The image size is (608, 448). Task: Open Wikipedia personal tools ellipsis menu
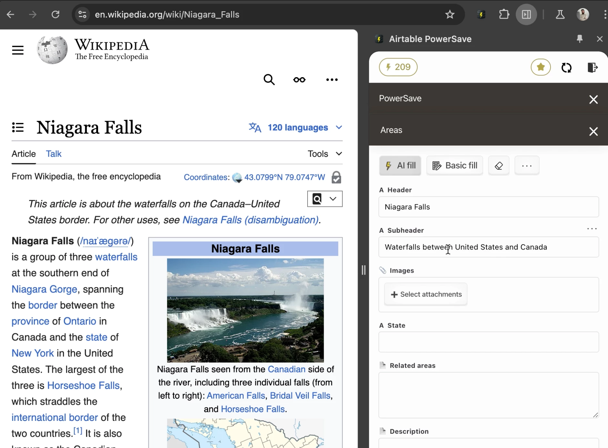pos(332,80)
